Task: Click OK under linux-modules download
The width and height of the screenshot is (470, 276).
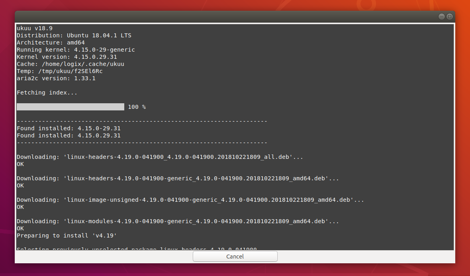Action: pos(20,229)
